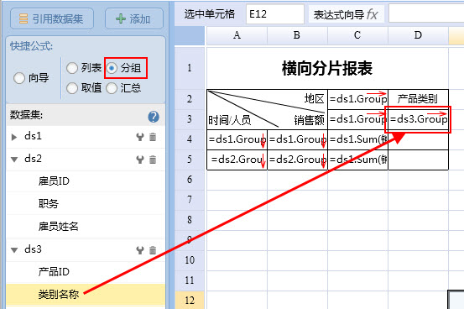Select the 雇员姓名 field under ds2
This screenshot has height=309, width=464.
[86, 227]
